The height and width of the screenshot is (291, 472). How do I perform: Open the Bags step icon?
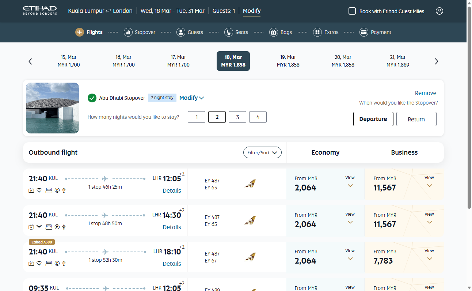(x=273, y=32)
